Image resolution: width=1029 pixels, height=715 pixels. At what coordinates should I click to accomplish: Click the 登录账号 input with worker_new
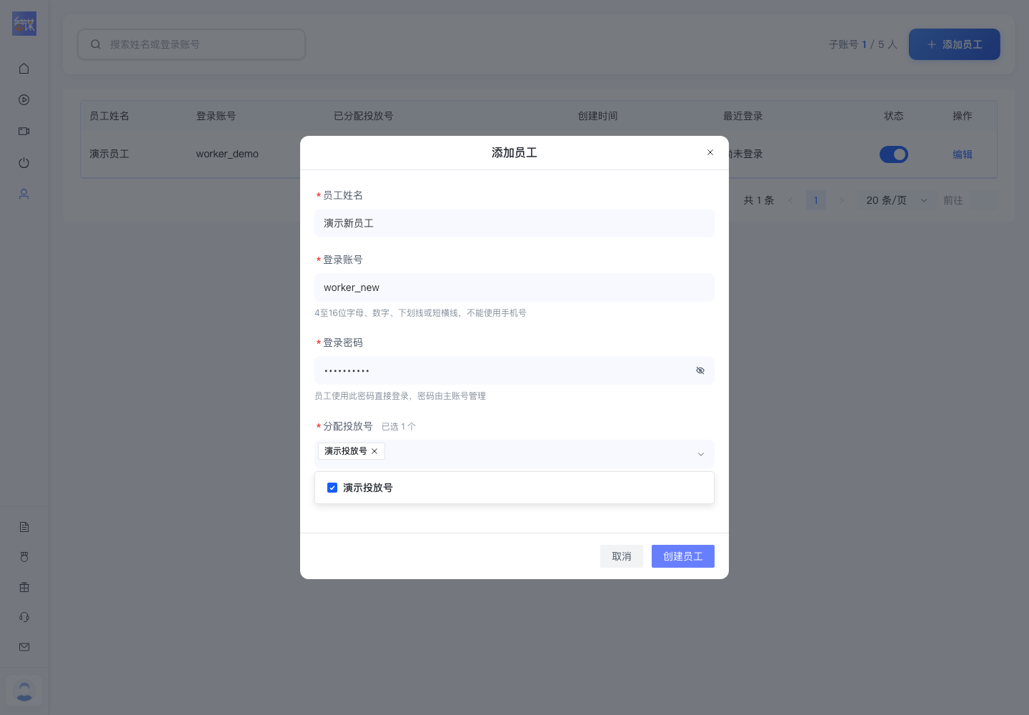(514, 287)
